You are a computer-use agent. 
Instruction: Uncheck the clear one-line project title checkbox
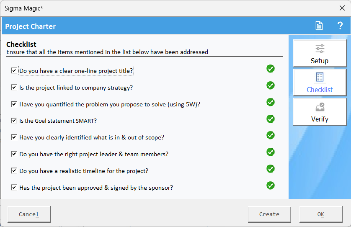14,71
